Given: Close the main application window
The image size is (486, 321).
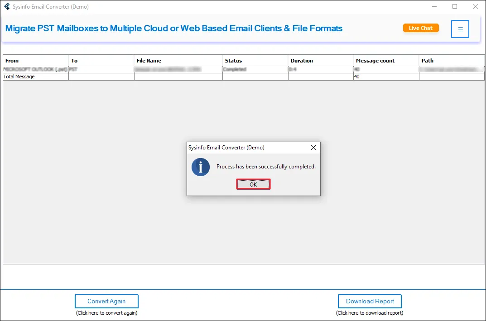Looking at the screenshot, I should (476, 6).
